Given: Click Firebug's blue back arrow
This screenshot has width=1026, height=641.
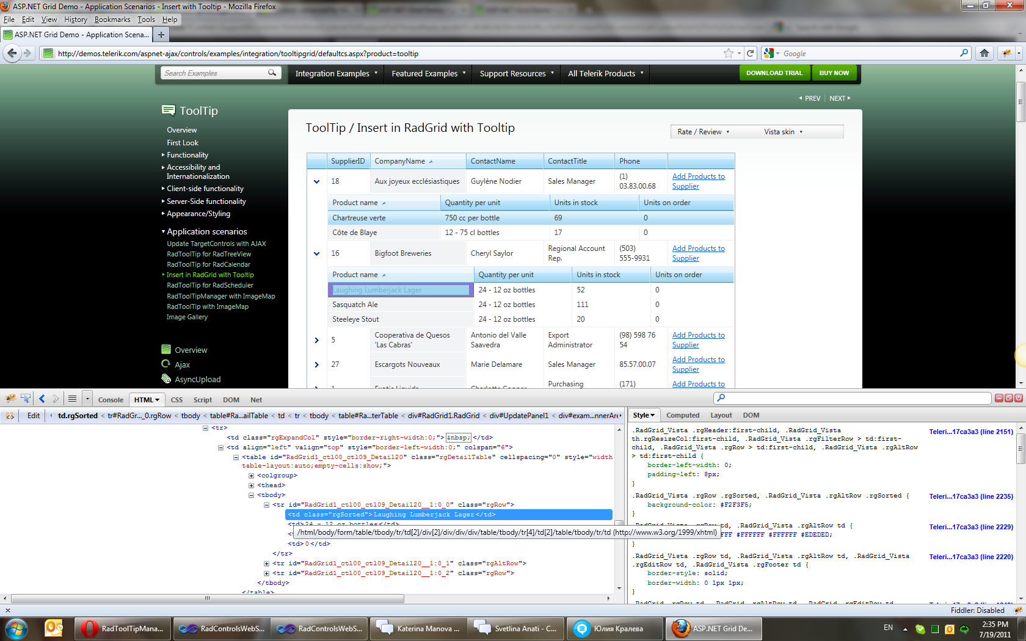Looking at the screenshot, I should pyautogui.click(x=42, y=399).
